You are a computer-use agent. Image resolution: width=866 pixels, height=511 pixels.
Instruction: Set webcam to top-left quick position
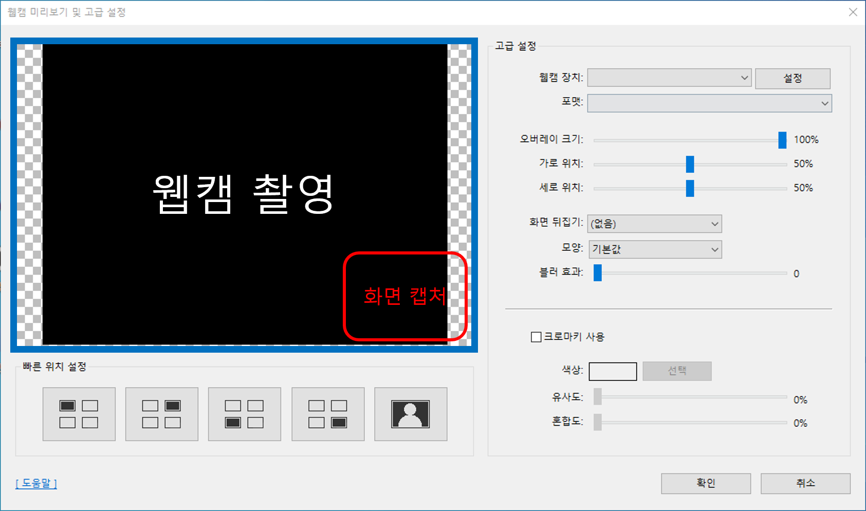(x=79, y=414)
